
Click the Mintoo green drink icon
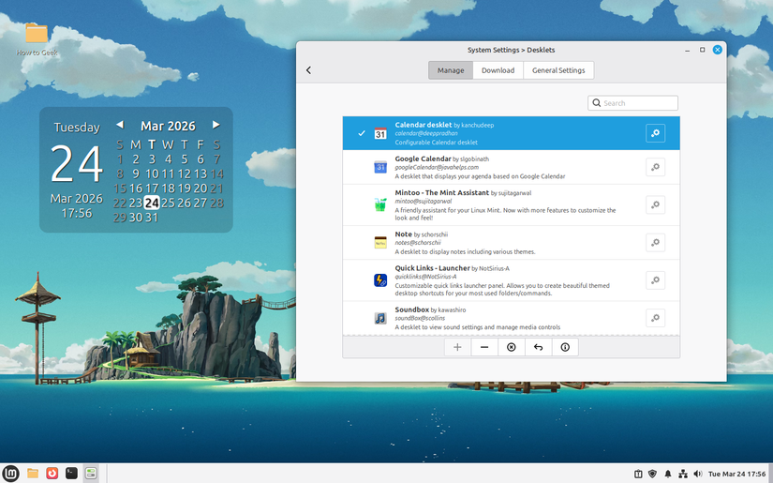click(380, 204)
